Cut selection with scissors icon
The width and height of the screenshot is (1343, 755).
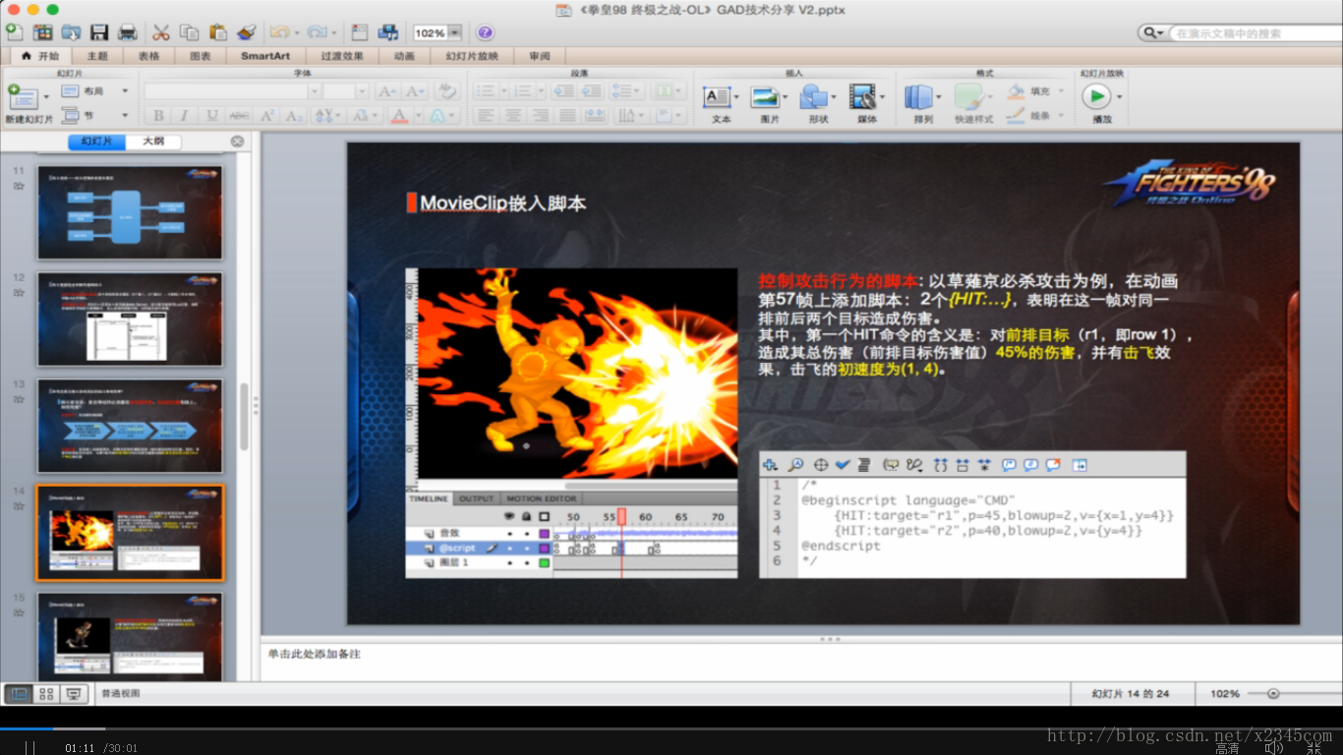161,32
